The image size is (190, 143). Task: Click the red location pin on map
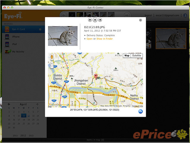coord(96,77)
